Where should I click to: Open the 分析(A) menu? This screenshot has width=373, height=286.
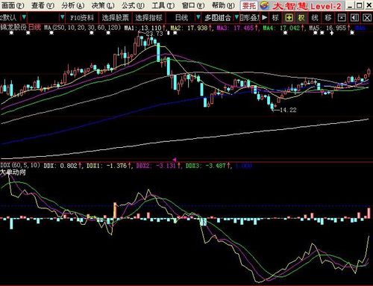pos(73,5)
